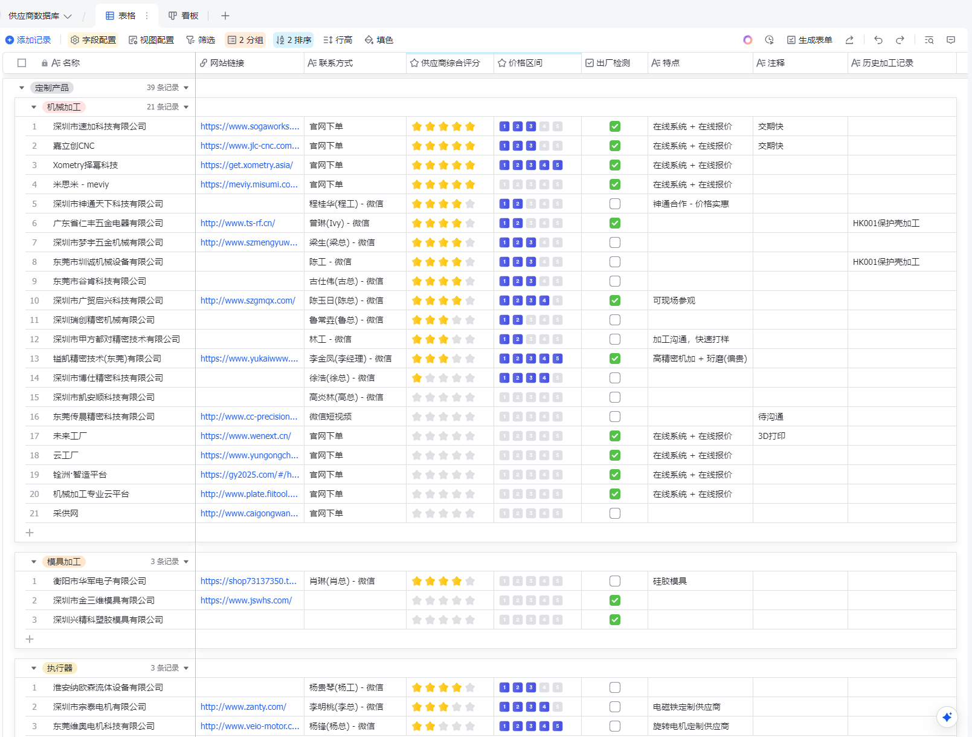Toggle the select-all checkbox in header
This screenshot has height=737, width=972.
coord(22,63)
